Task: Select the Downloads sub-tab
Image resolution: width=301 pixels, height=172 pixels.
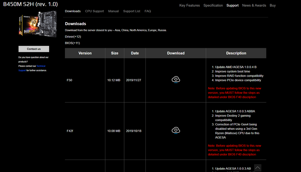Action: click(73, 11)
